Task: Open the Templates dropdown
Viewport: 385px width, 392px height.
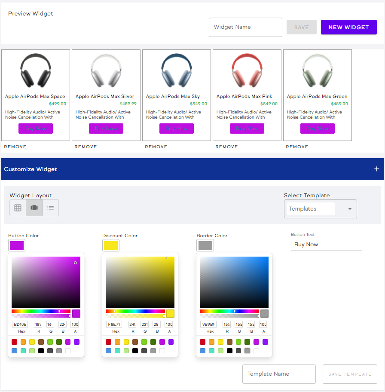Action: (320, 209)
